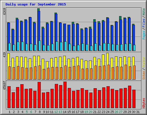
Task: Click day 2 on the x-axis
Action: (x=14, y=112)
